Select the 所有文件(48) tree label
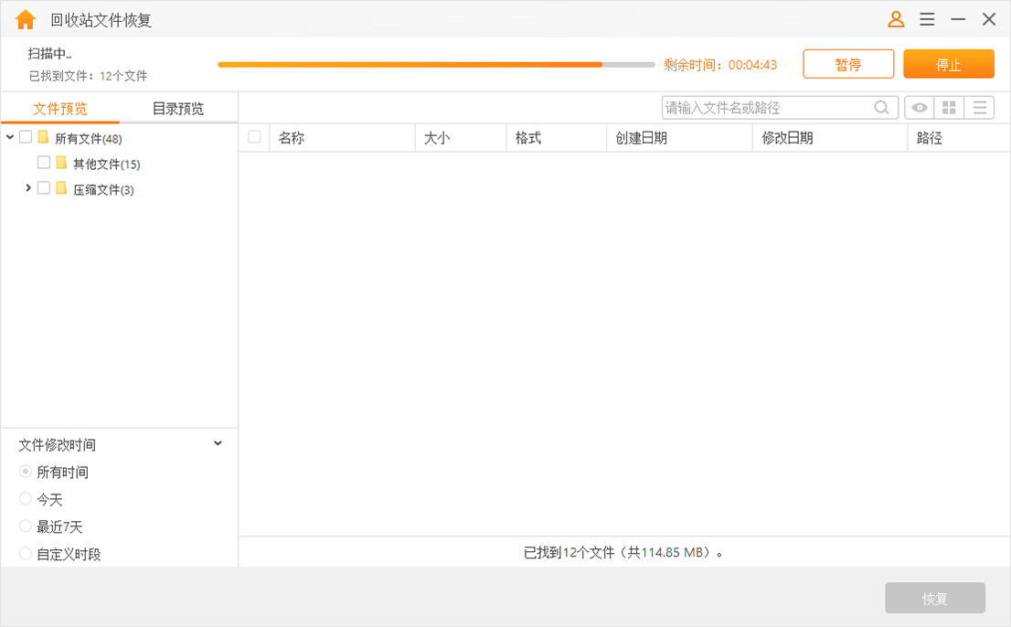1011x627 pixels. pos(89,139)
